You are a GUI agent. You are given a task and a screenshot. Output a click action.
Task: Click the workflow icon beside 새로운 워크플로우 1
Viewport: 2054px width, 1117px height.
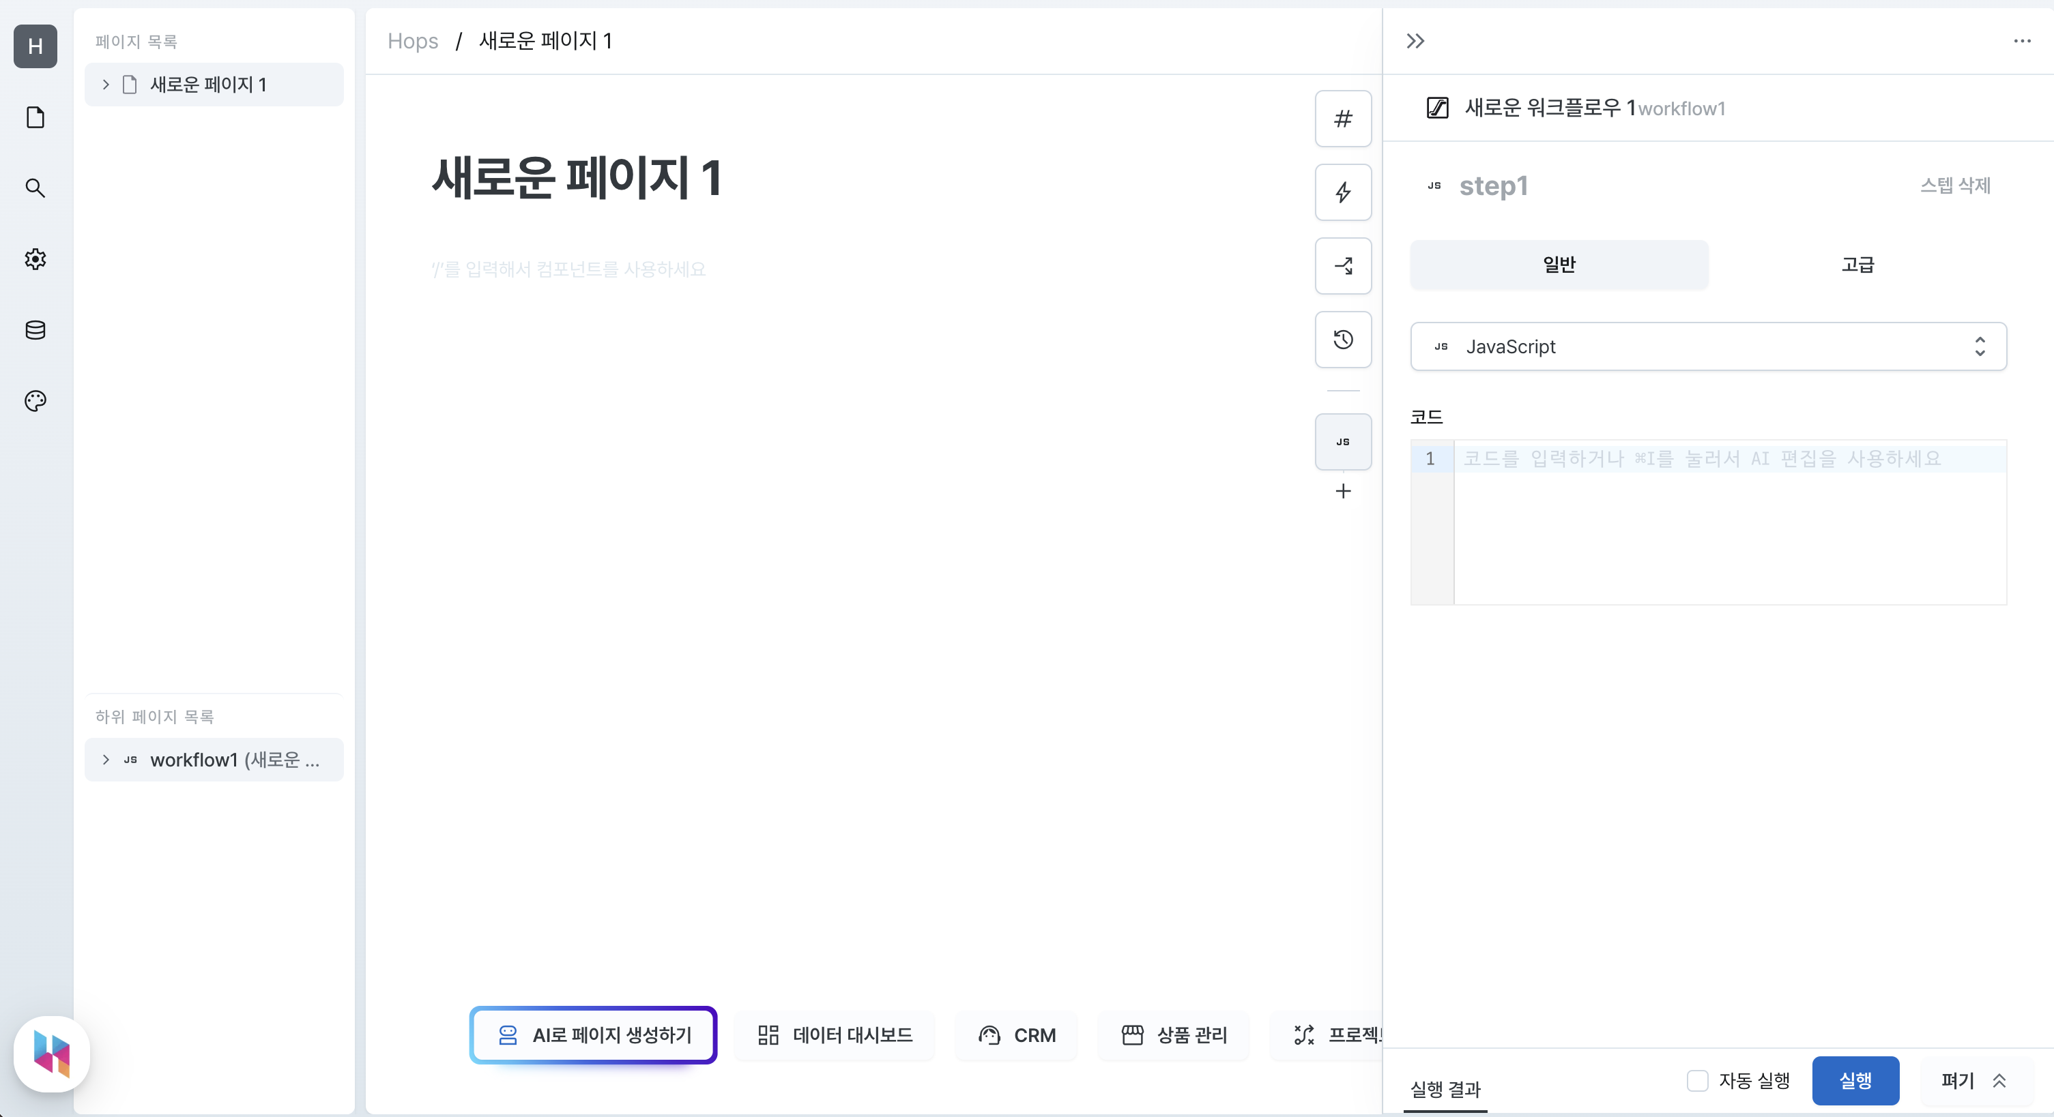pyautogui.click(x=1437, y=108)
